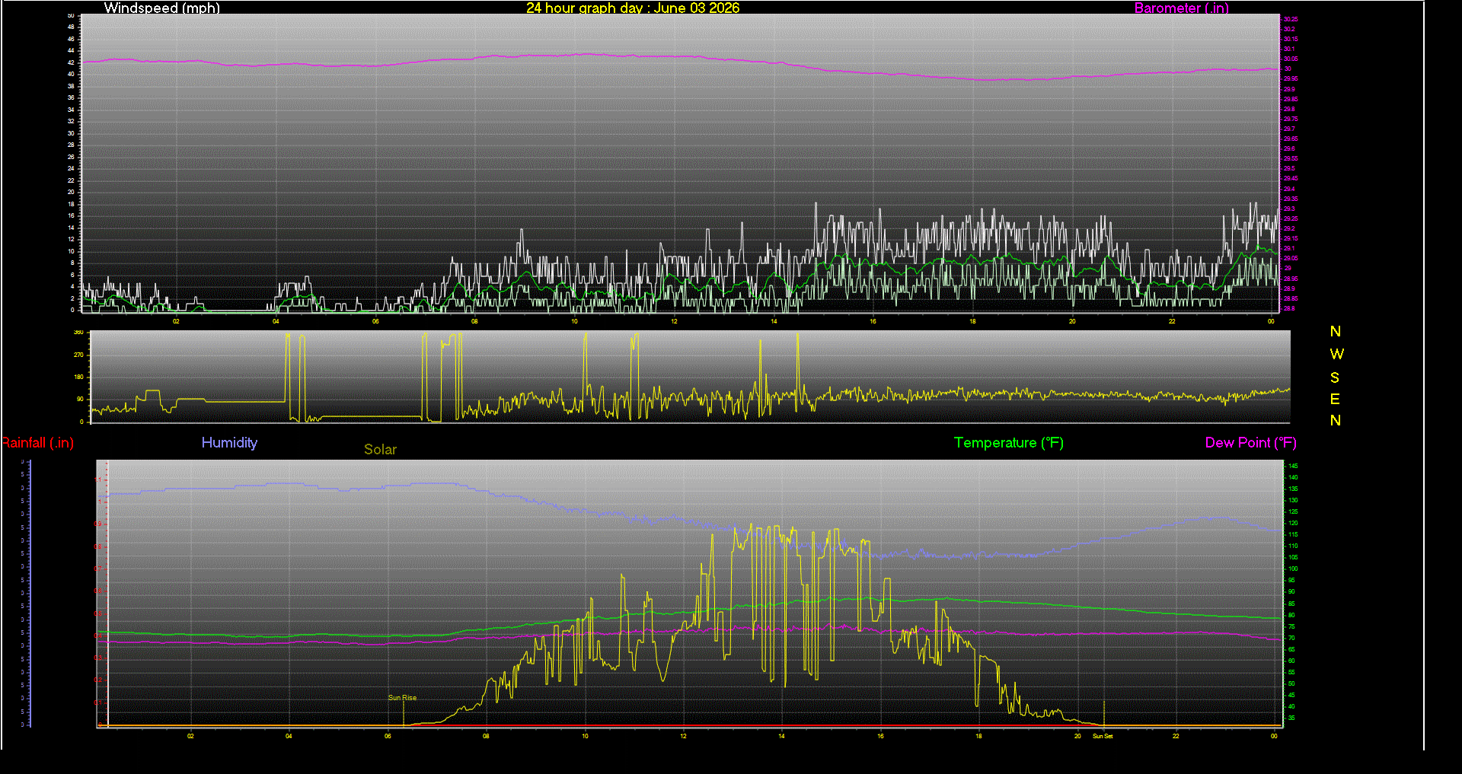Screen dimensions: 1462x774
Task: Click the "S" wind direction letter
Action: (1335, 377)
